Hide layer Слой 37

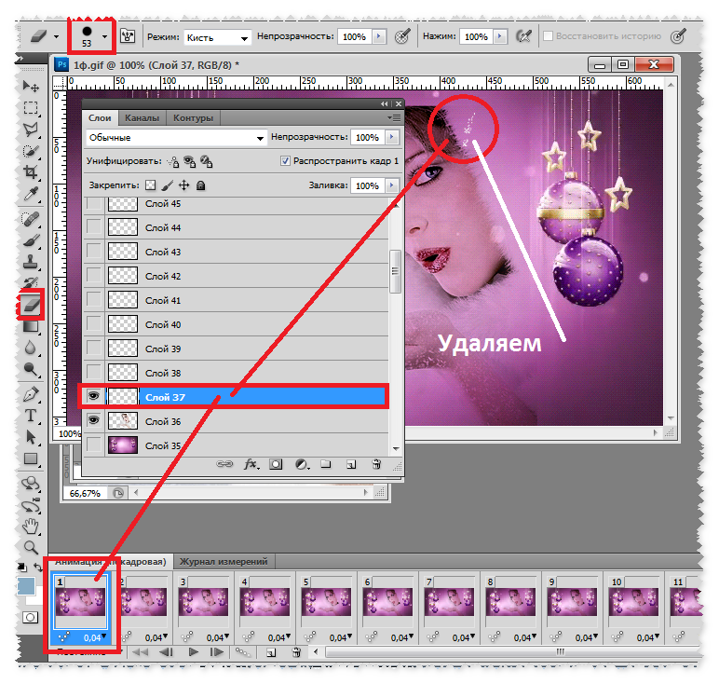point(93,396)
